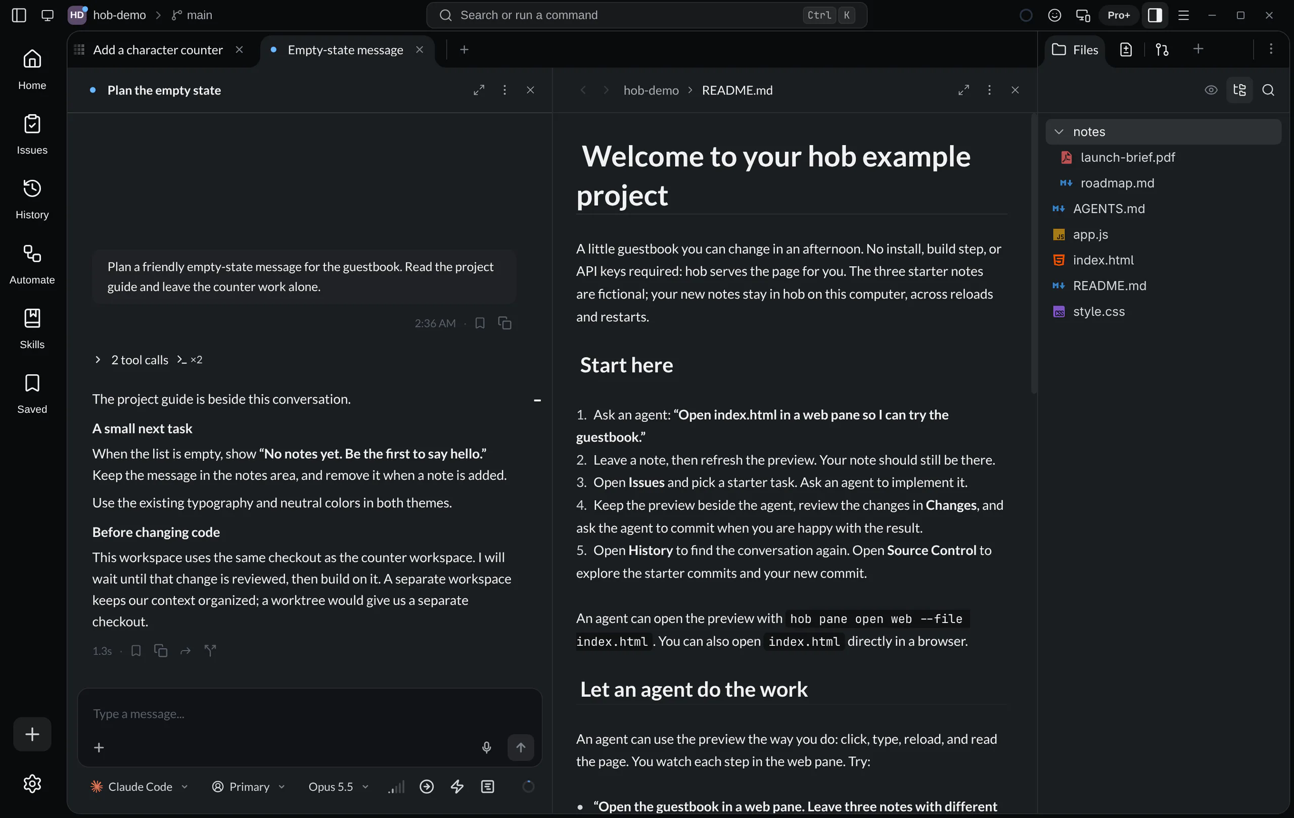Viewport: 1294px width, 818px height.
Task: Select the Files tab in right panel
Action: 1075,50
